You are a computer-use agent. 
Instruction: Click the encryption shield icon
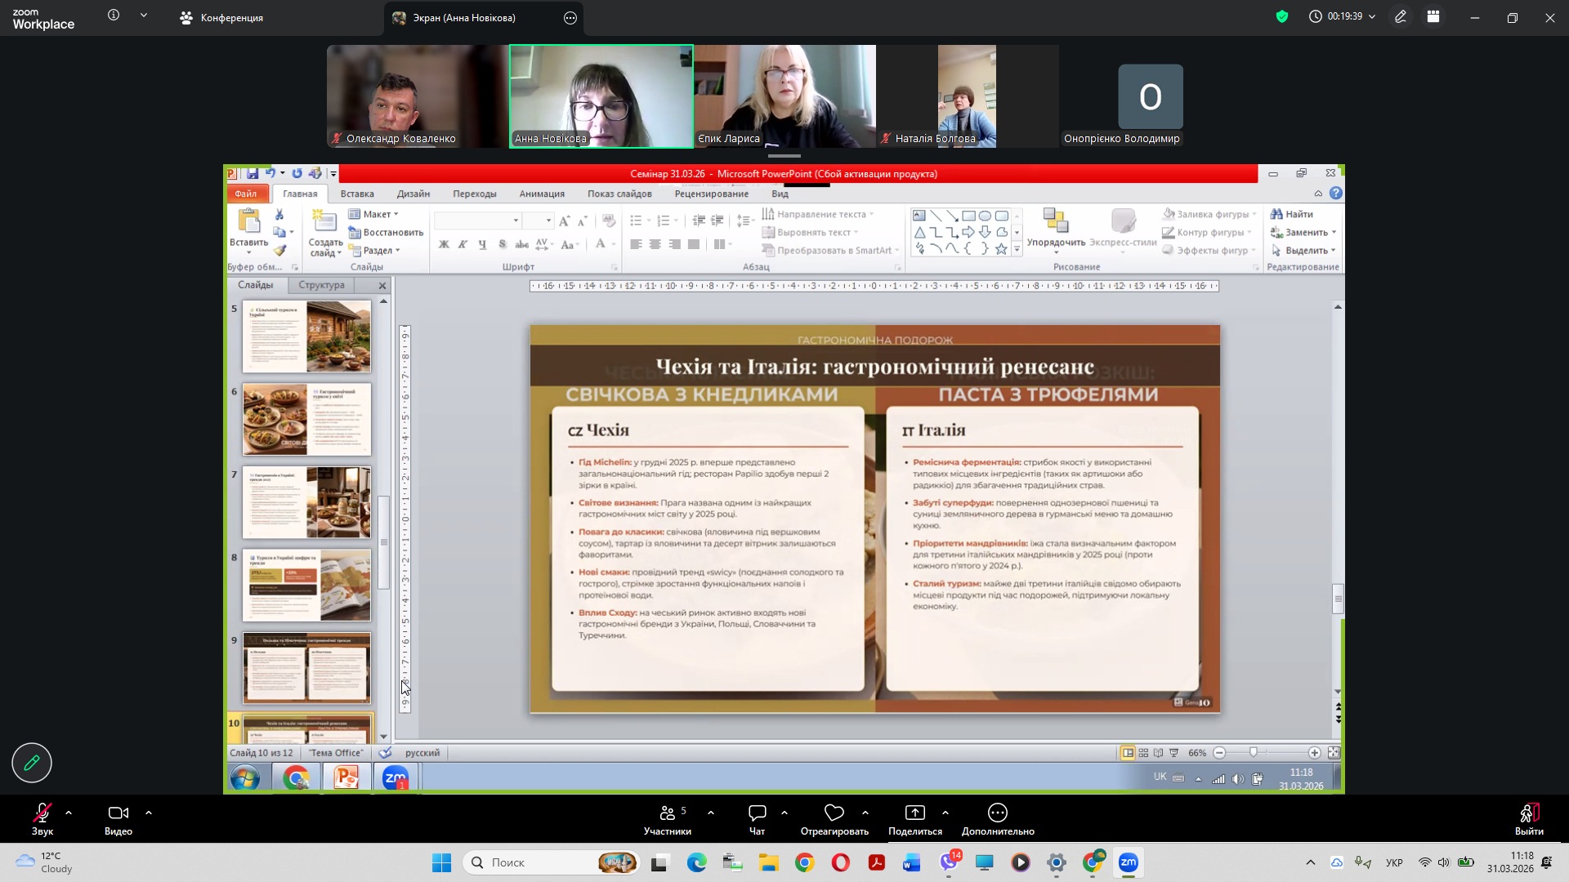(x=1281, y=16)
